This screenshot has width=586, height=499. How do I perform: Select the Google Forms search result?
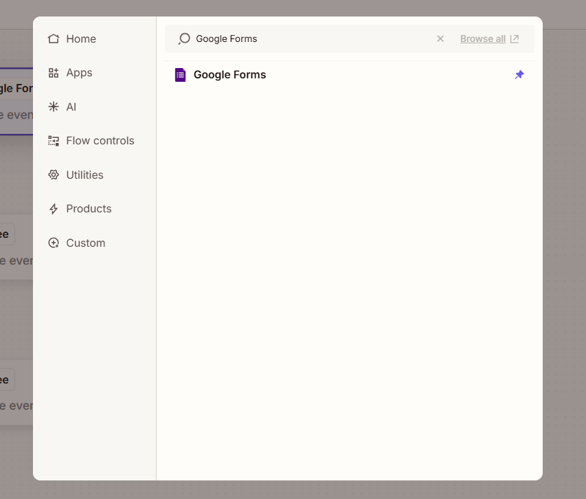tap(350, 75)
